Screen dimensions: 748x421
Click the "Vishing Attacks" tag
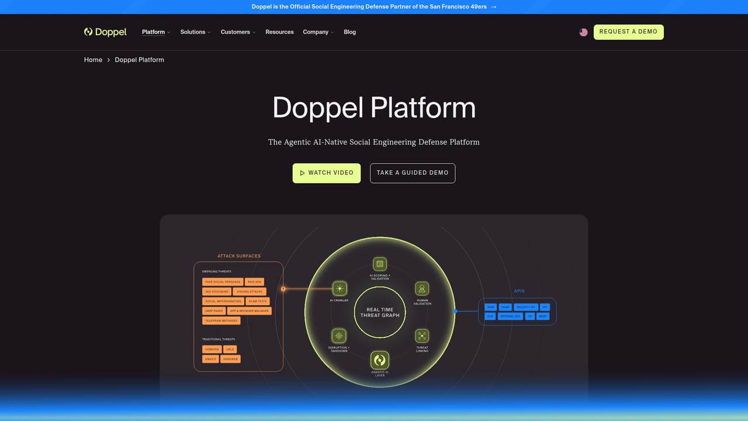250,291
